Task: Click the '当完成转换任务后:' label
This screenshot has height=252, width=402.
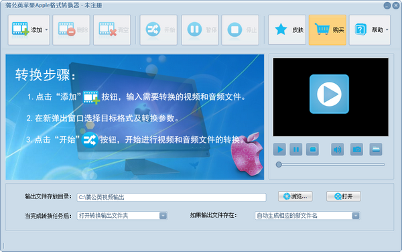Action: (48, 216)
